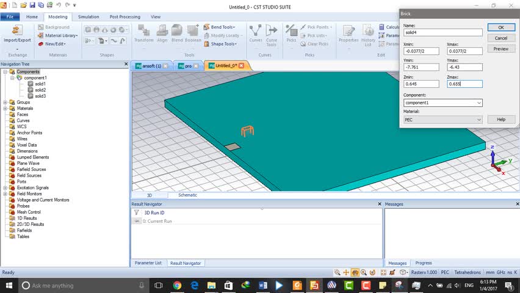
Task: Select the Brick shape tool
Action: 88,30
